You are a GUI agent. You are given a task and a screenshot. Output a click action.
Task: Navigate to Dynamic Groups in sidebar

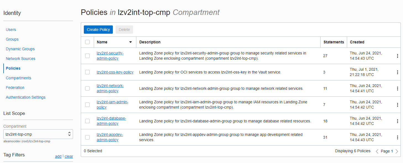(x=20, y=49)
